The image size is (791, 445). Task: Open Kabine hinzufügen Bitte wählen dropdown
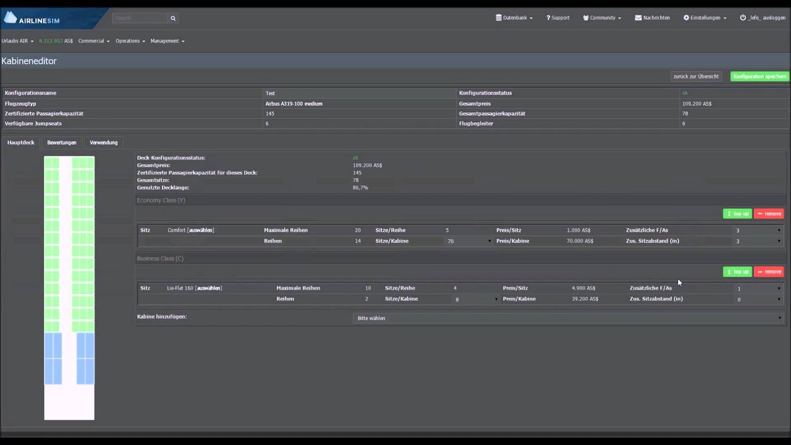(x=569, y=318)
